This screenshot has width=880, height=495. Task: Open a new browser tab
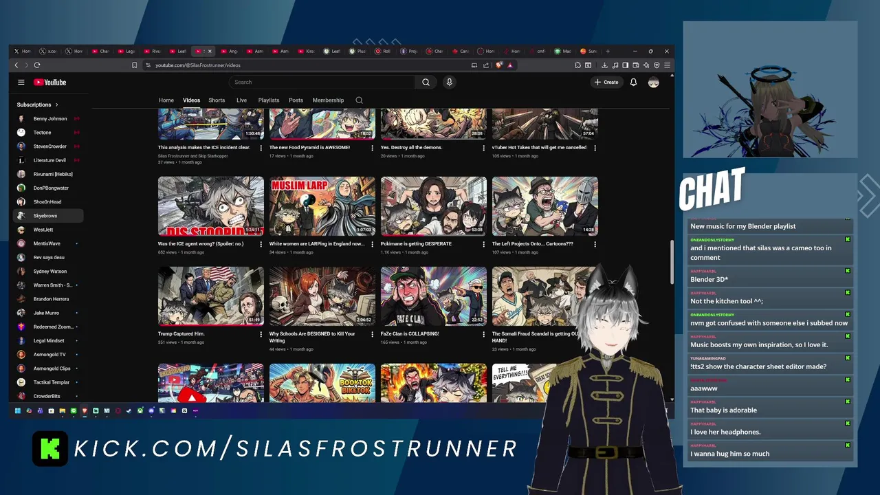click(607, 51)
